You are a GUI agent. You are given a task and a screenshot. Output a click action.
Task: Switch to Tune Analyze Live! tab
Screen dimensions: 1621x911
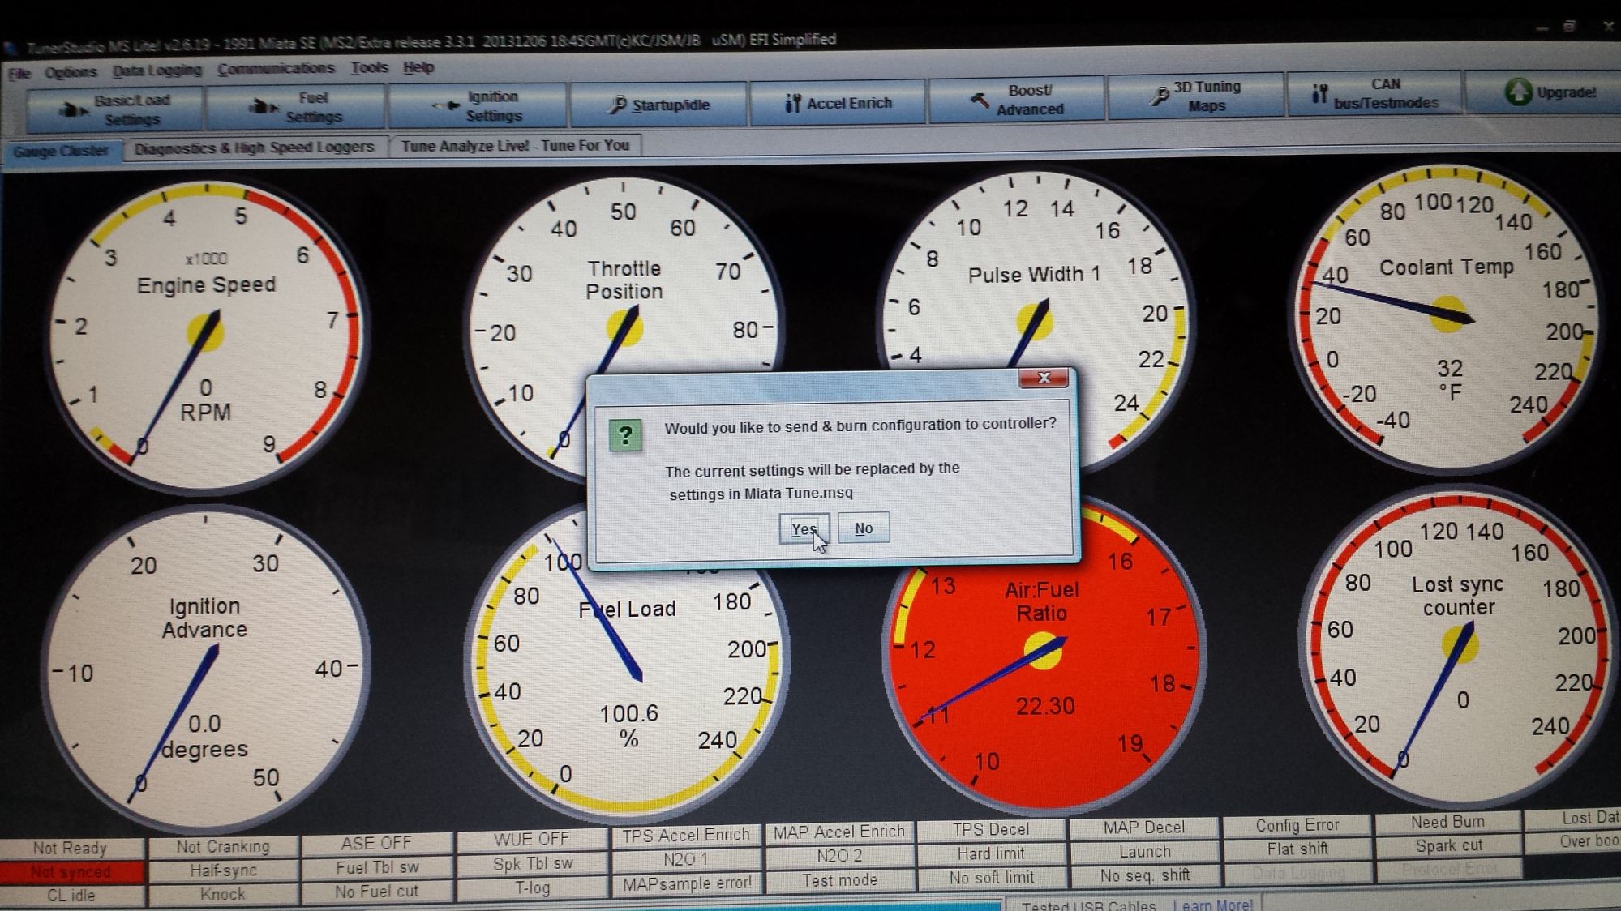[x=515, y=146]
